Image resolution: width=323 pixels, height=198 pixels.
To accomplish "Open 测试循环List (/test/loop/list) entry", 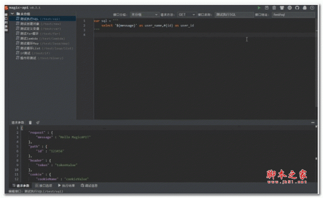I will coord(43,49).
